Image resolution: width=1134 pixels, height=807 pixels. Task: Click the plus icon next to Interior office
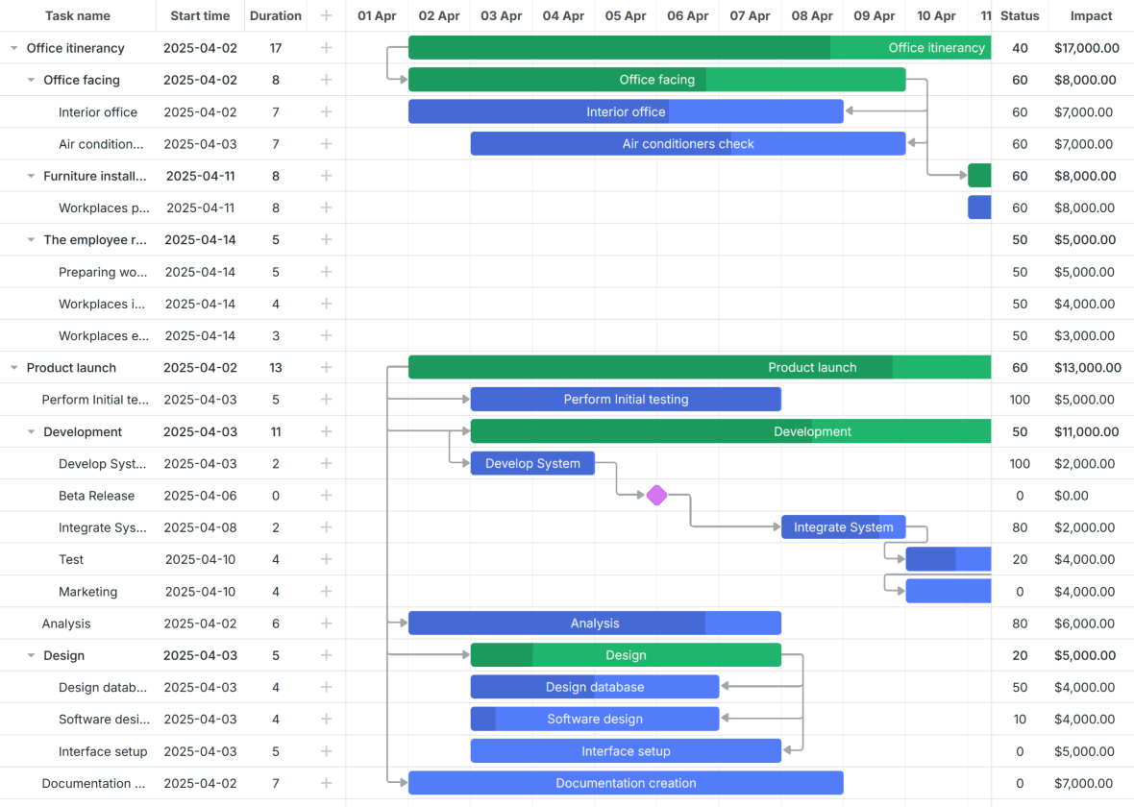coord(326,111)
